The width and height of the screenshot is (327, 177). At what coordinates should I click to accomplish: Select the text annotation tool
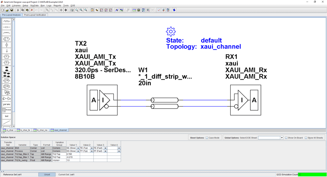pyautogui.click(x=6, y=116)
